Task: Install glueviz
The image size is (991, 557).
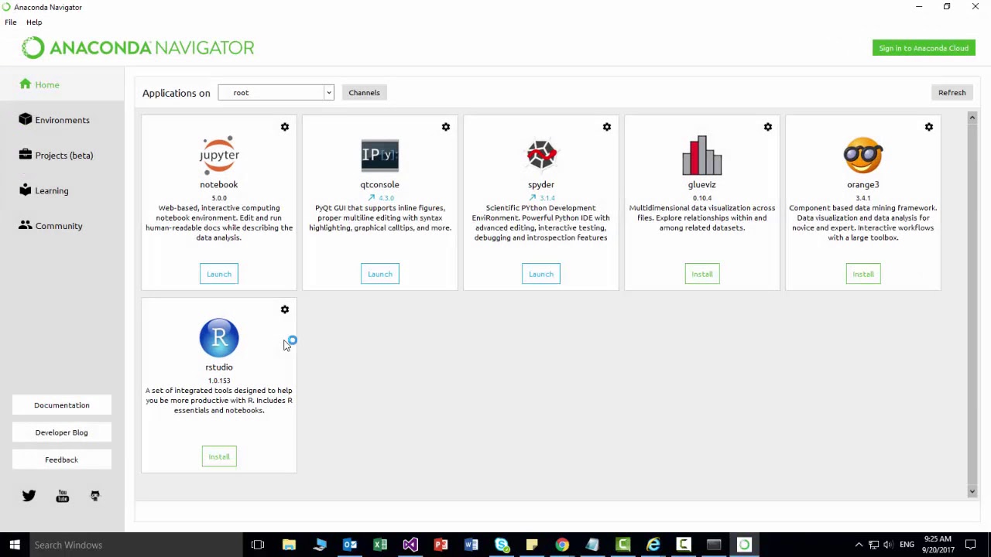Action: 702,274
